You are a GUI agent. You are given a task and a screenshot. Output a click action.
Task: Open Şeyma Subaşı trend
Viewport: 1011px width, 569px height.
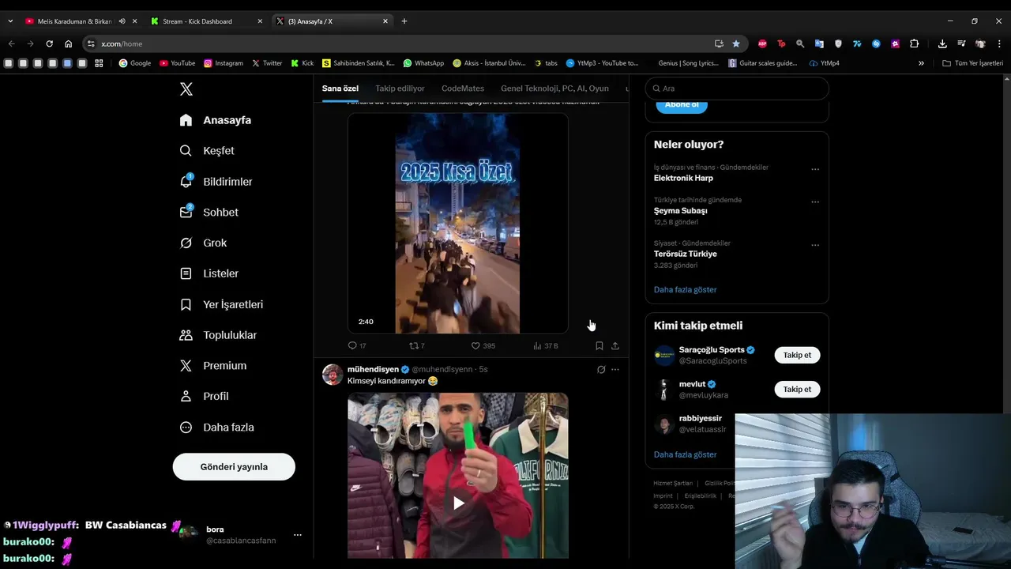[x=680, y=211]
